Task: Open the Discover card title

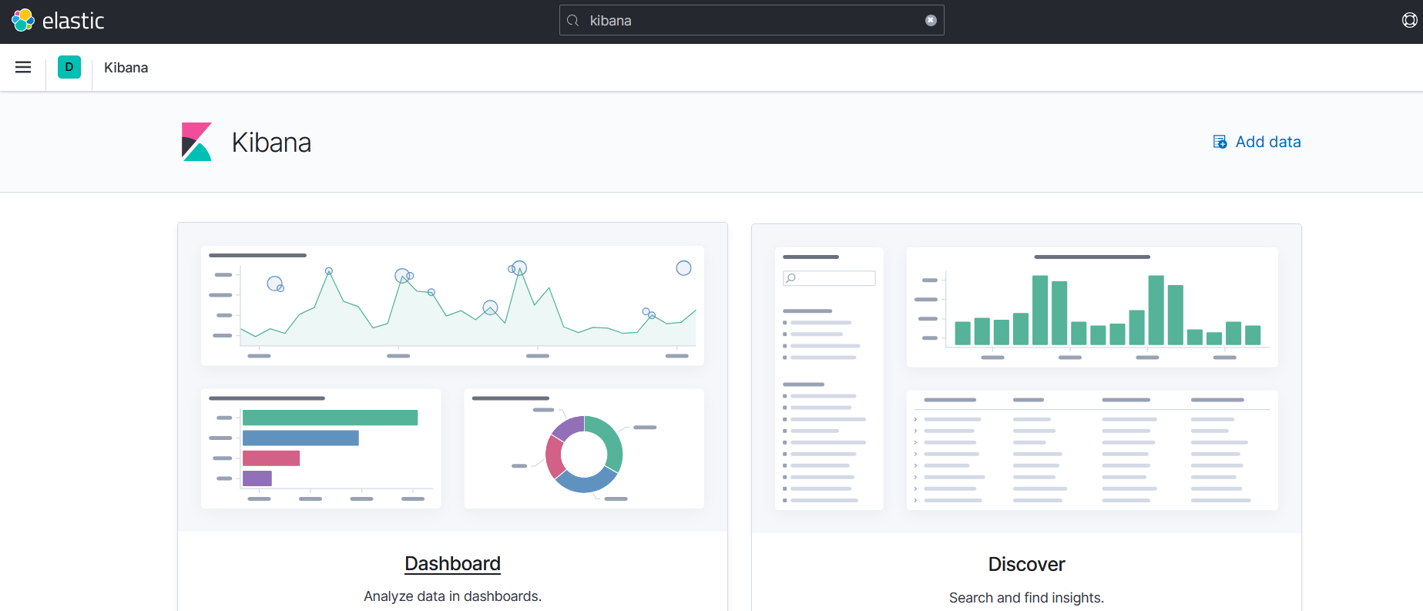Action: [x=1026, y=565]
